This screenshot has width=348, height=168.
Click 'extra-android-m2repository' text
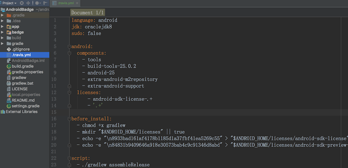(x=122, y=79)
